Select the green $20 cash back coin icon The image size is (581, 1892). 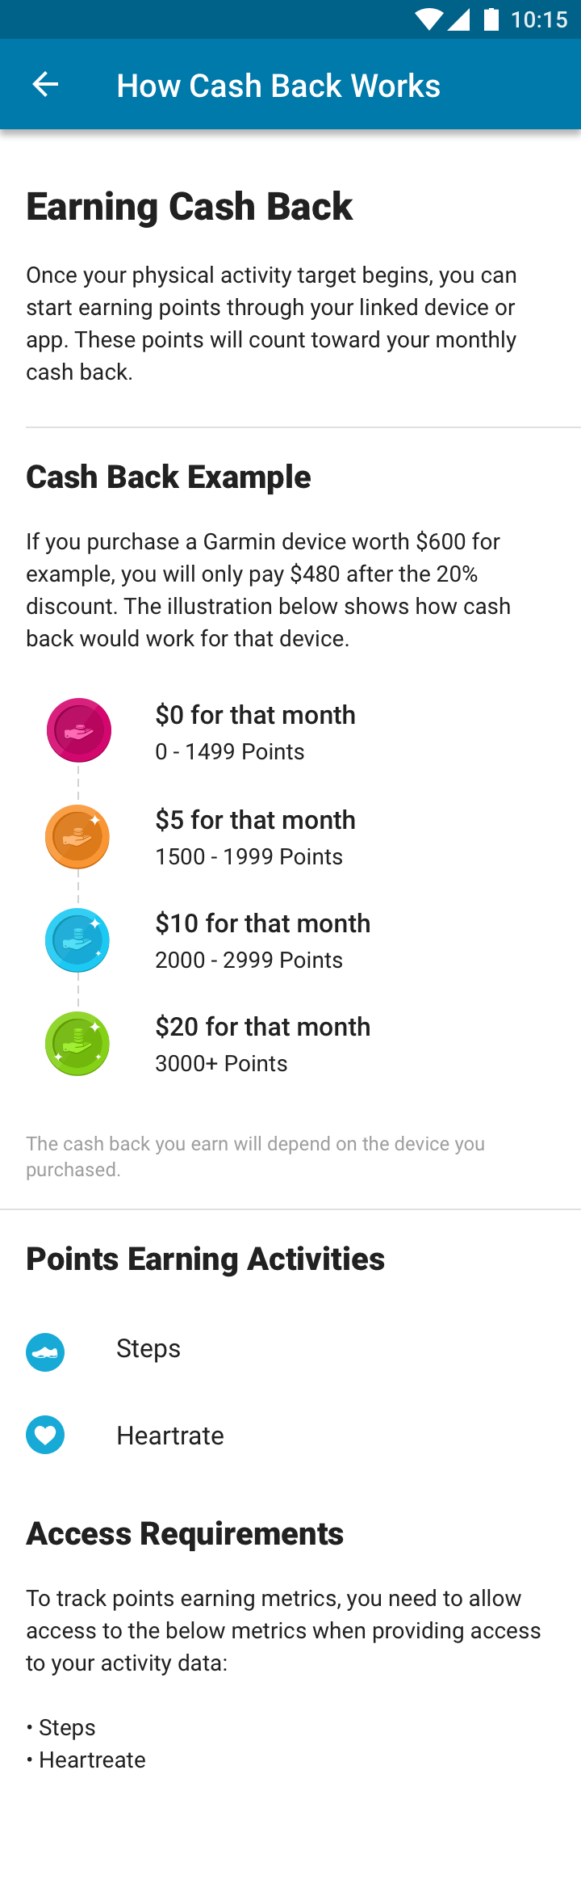[x=77, y=1043]
